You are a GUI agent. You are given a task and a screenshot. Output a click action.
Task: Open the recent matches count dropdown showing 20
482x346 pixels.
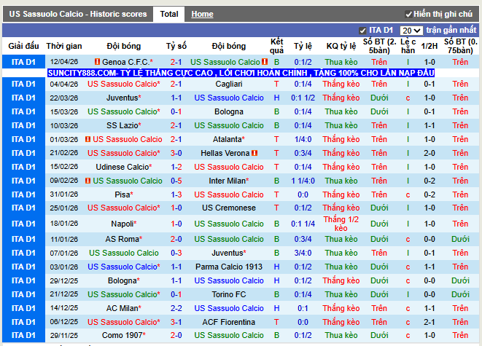click(411, 31)
